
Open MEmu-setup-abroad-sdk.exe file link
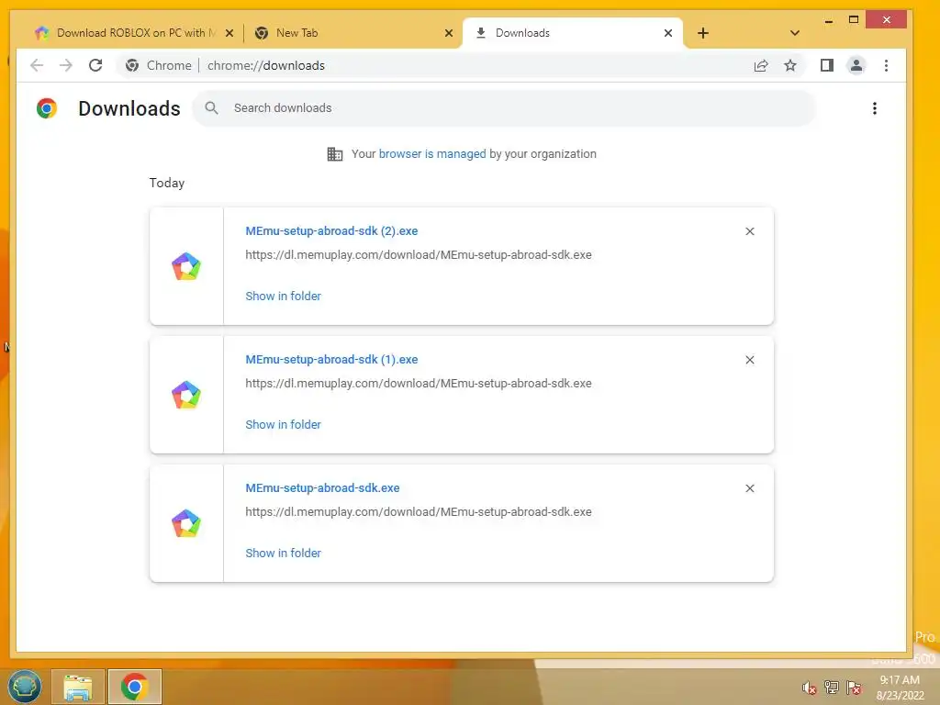[322, 488]
